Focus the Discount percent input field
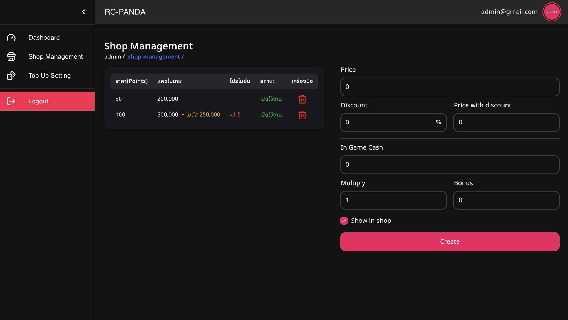Screen dimensions: 568x320 393,122
